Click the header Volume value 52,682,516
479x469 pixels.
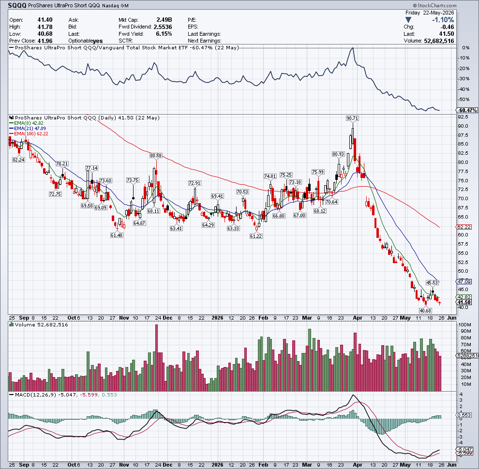[x=439, y=41]
